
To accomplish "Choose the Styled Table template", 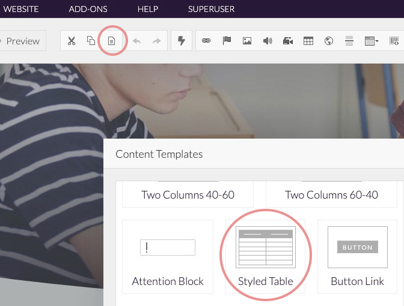I will click(265, 257).
